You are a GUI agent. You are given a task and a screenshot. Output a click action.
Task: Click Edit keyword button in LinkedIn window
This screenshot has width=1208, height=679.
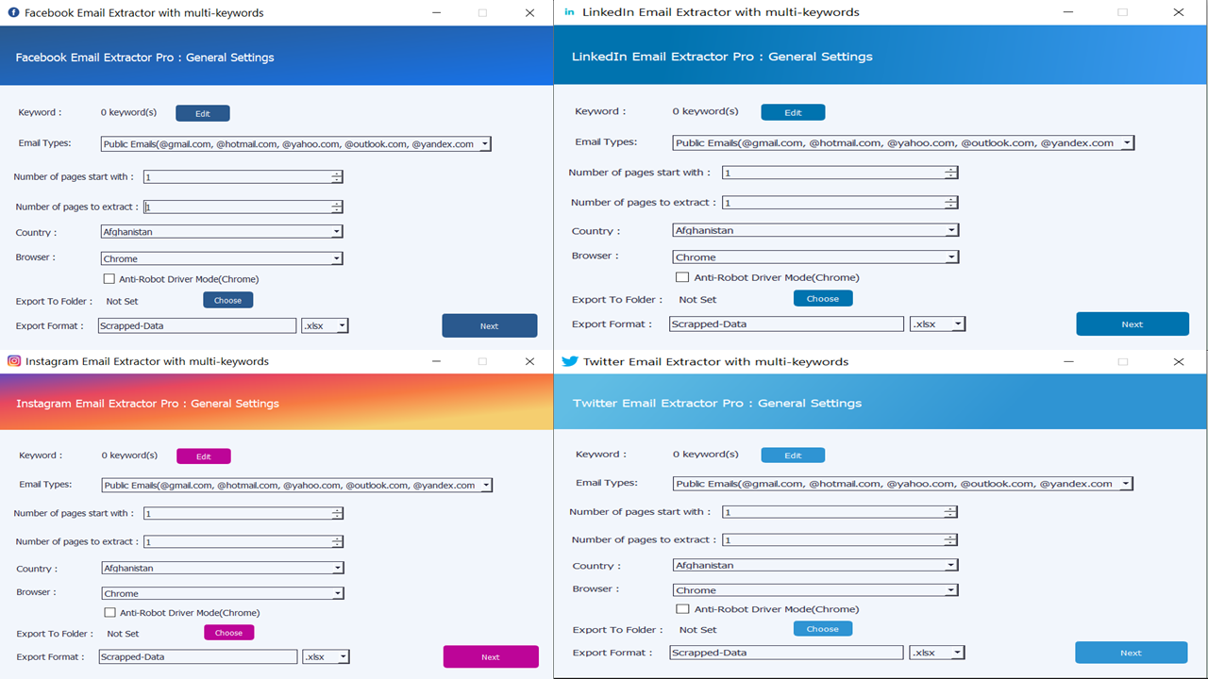pyautogui.click(x=793, y=112)
